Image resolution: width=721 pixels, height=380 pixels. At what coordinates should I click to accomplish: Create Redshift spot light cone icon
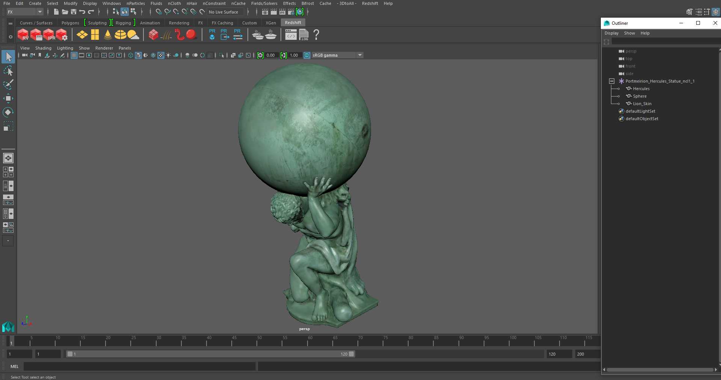[108, 35]
